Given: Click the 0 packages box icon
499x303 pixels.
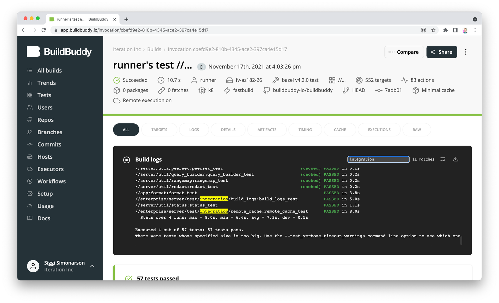Looking at the screenshot, I should point(117,91).
